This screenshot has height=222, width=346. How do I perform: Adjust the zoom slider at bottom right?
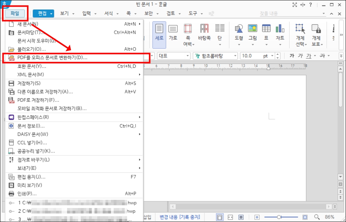click(279, 217)
